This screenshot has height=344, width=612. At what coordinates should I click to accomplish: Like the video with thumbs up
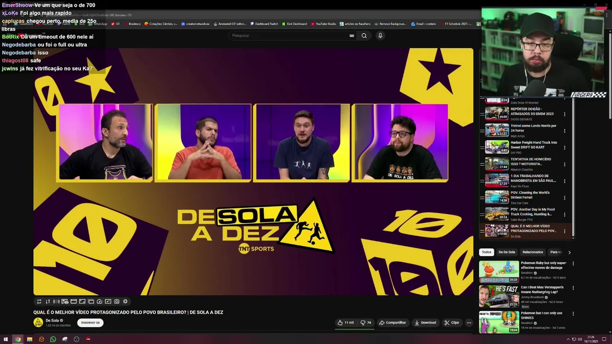(x=346, y=322)
